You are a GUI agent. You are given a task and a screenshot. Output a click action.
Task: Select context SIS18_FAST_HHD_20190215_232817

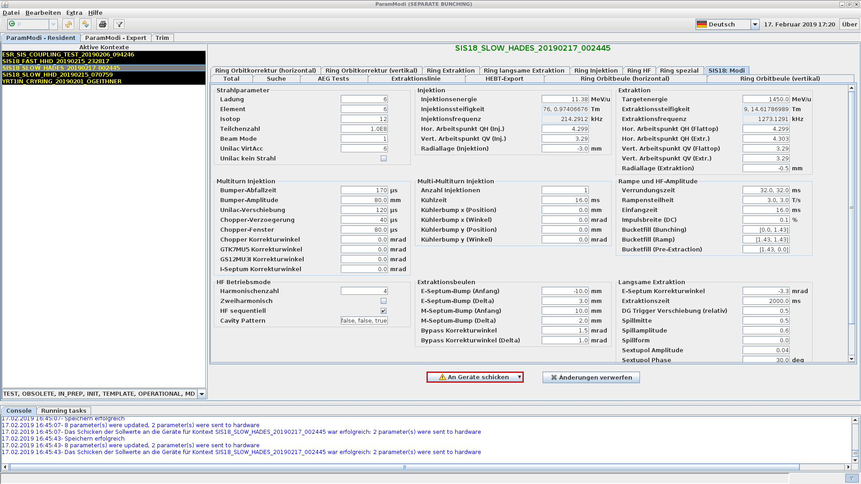click(104, 61)
